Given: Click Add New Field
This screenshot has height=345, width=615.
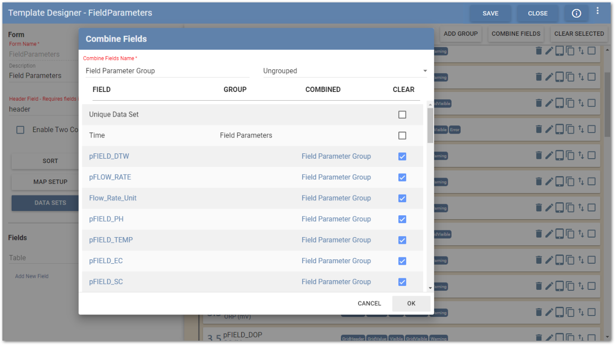Looking at the screenshot, I should [32, 276].
